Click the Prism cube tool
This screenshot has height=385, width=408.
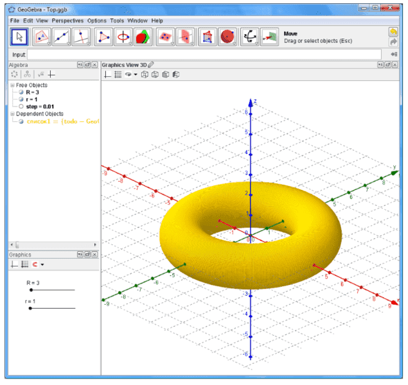[x=208, y=37]
